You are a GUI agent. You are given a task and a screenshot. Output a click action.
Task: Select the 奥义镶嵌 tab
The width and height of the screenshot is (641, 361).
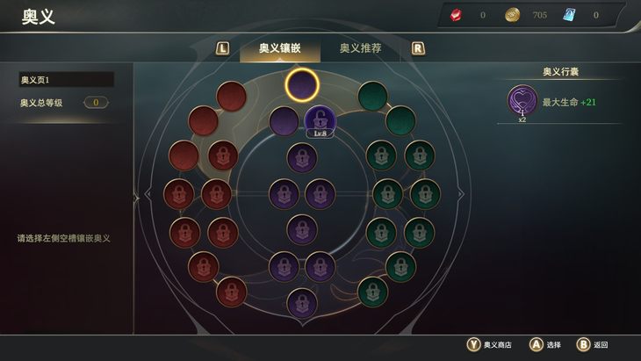[x=279, y=48]
